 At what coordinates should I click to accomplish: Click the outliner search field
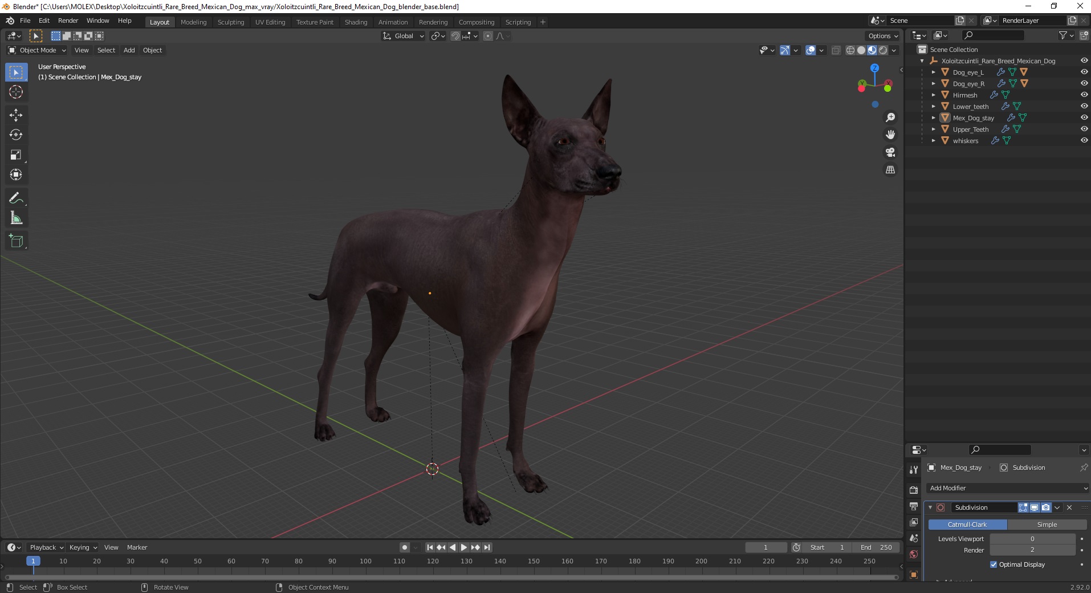(993, 35)
